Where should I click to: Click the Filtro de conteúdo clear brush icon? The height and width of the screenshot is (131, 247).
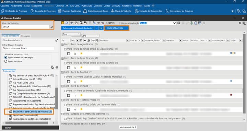point(57,40)
